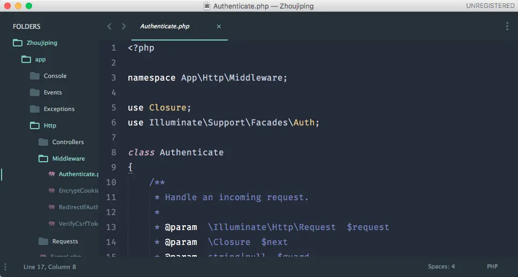
Task: Click the Middleware open-folder icon
Action: coord(43,159)
